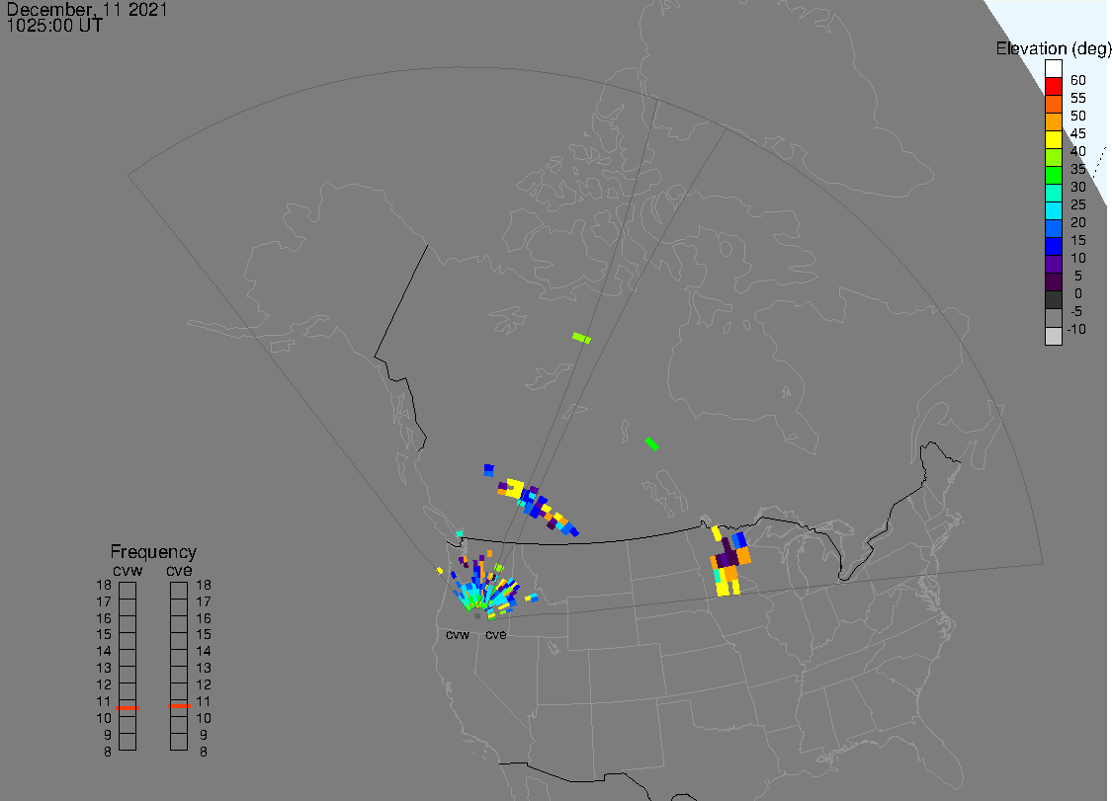Click the '14' label right of cve bar
This screenshot has width=1112, height=801.
pyautogui.click(x=204, y=652)
